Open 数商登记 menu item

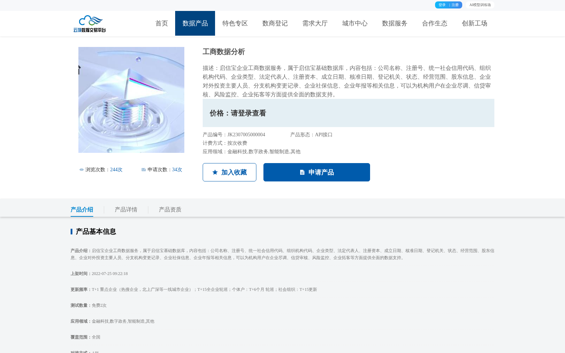point(275,23)
